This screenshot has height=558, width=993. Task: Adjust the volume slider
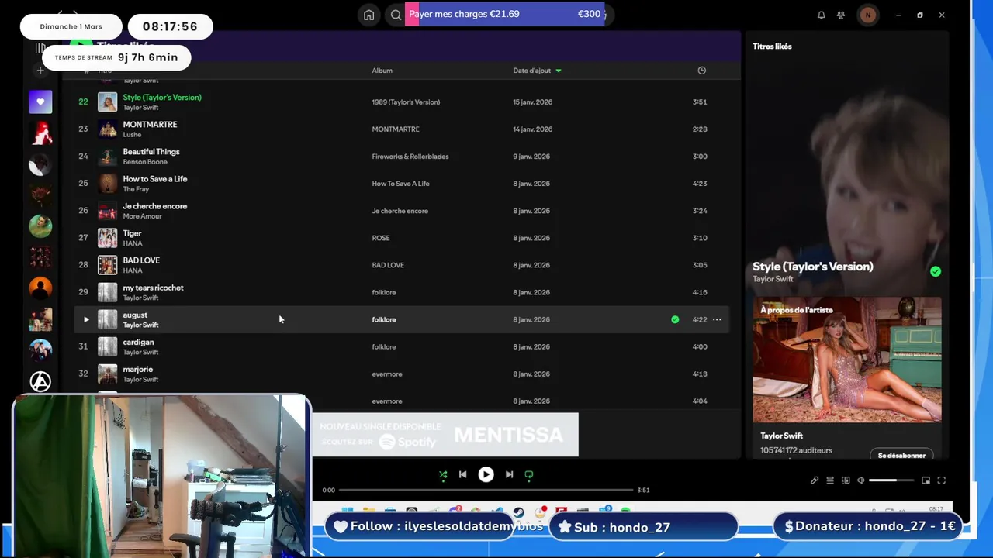pos(891,480)
